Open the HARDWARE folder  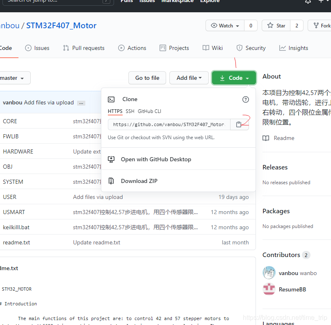coord(18,151)
